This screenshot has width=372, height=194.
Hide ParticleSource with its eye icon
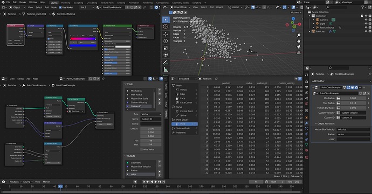(x=366, y=27)
